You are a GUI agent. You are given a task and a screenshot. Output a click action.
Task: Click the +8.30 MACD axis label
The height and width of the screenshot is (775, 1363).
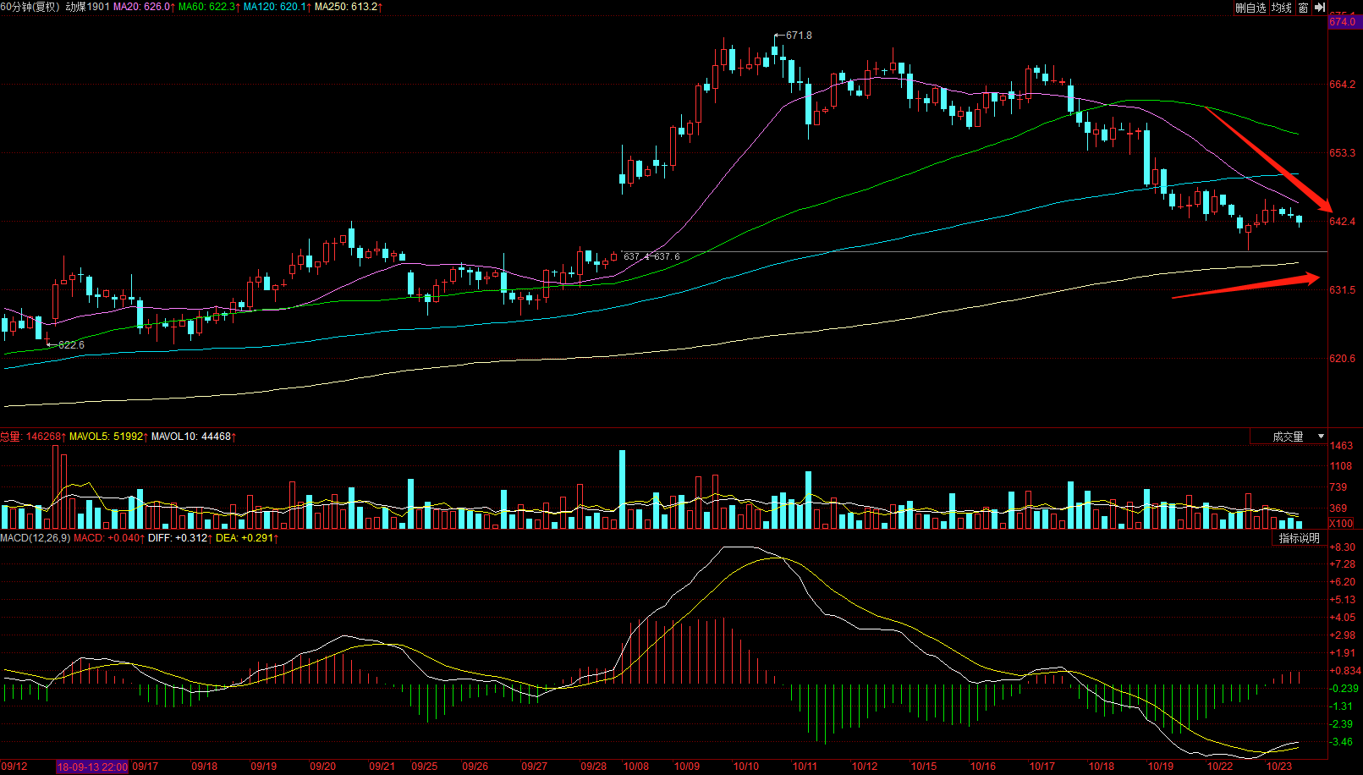[1343, 547]
